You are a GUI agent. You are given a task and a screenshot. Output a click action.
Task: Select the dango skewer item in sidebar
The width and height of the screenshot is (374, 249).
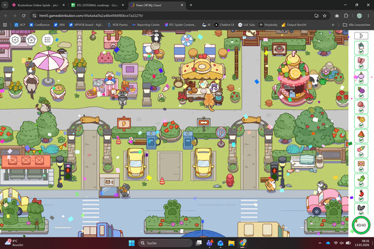tap(361, 151)
